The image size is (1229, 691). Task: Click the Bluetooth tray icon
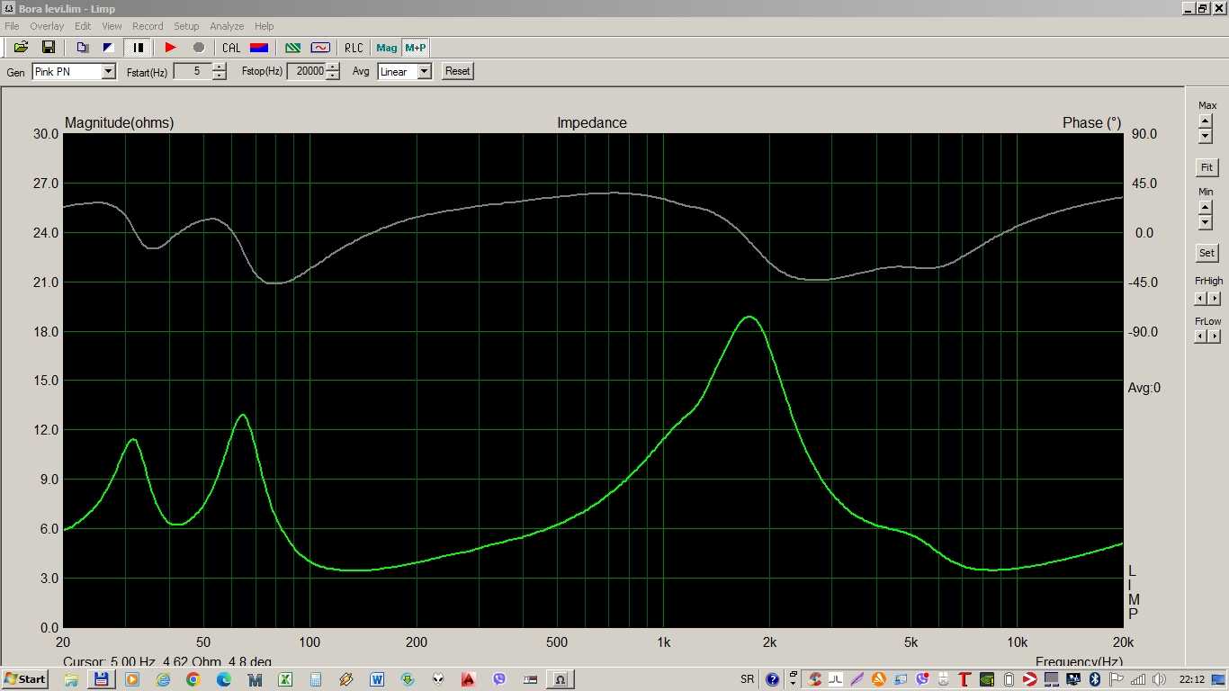1095,679
